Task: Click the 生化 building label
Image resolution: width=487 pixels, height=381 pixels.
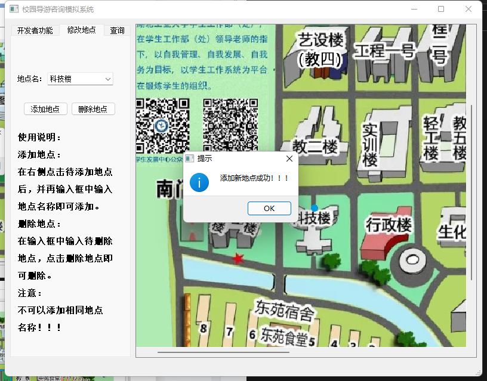Action: tap(452, 232)
